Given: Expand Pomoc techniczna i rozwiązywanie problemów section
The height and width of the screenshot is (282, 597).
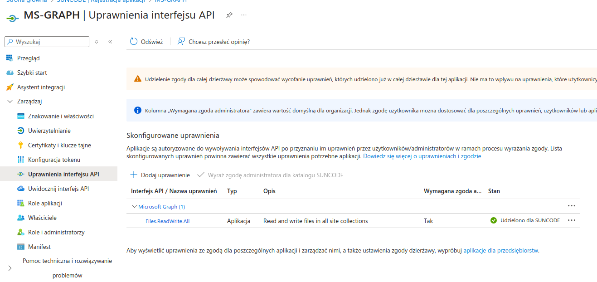Looking at the screenshot, I should (x=10, y=268).
